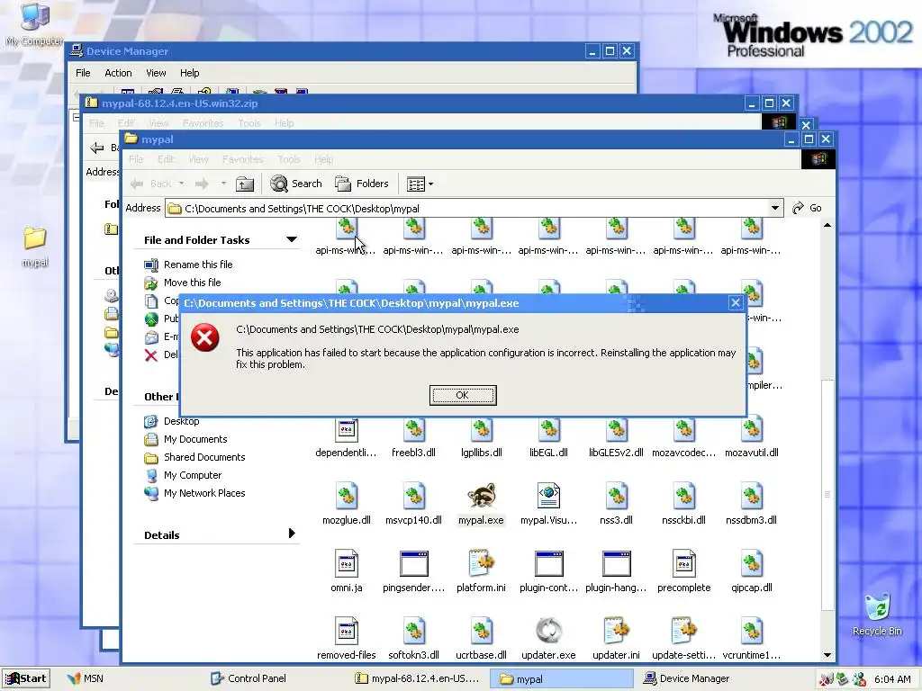Select the libGLESv2.dll file icon
Image resolution: width=922 pixels, height=691 pixels.
[616, 428]
